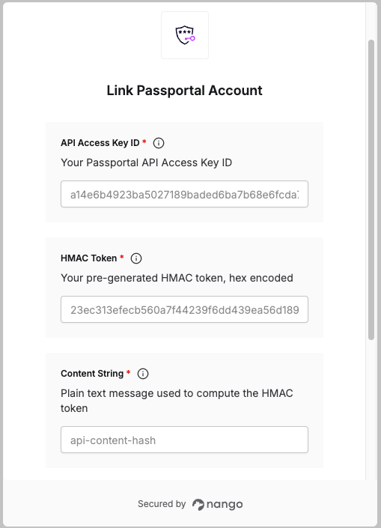
Task: Click the 'Plain text message used to compute' description
Action: (159, 393)
